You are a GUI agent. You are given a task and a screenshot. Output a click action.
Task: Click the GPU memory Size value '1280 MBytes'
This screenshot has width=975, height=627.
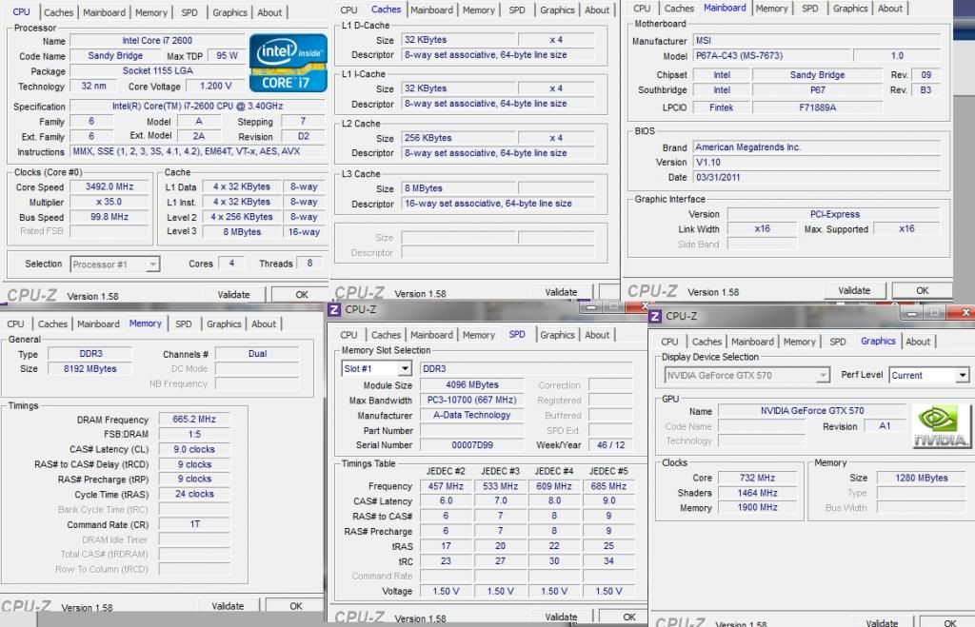(x=922, y=478)
